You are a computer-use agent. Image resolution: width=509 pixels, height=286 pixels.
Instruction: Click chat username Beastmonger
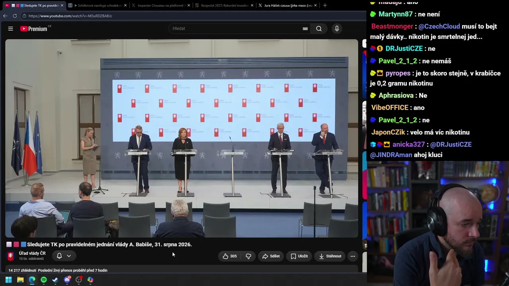point(392,26)
